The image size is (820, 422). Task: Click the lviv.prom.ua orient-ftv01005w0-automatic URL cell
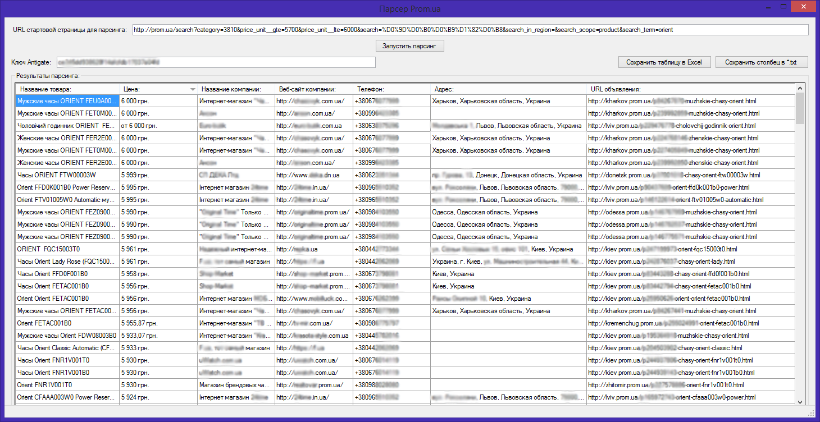click(691, 200)
